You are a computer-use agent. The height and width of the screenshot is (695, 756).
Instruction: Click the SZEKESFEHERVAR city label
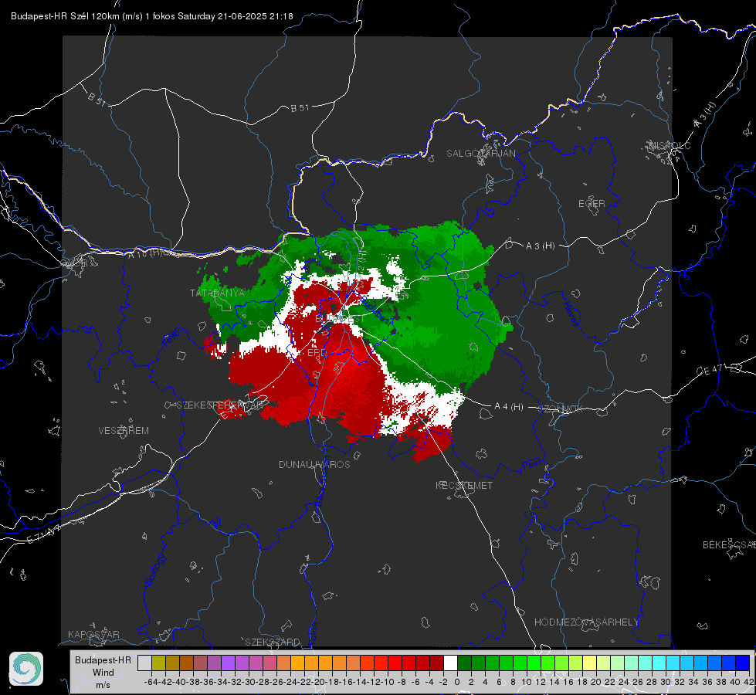[222, 405]
